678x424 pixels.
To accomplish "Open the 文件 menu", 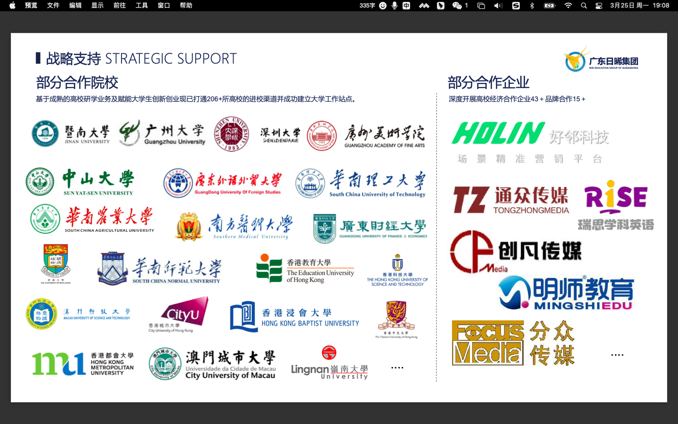I will 53,6.
